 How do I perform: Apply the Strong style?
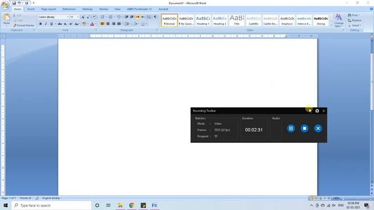tap(321, 20)
